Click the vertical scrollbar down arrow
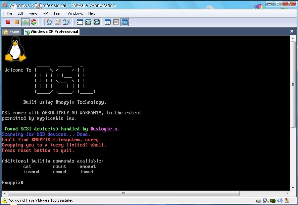This screenshot has width=298, height=205. (x=293, y=188)
